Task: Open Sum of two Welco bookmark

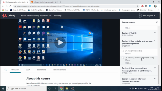Action: coord(54,10)
